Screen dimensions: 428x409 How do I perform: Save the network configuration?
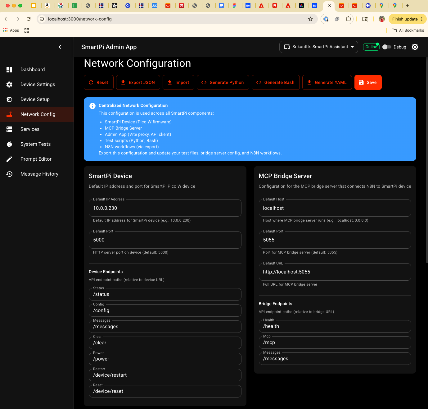pos(368,82)
